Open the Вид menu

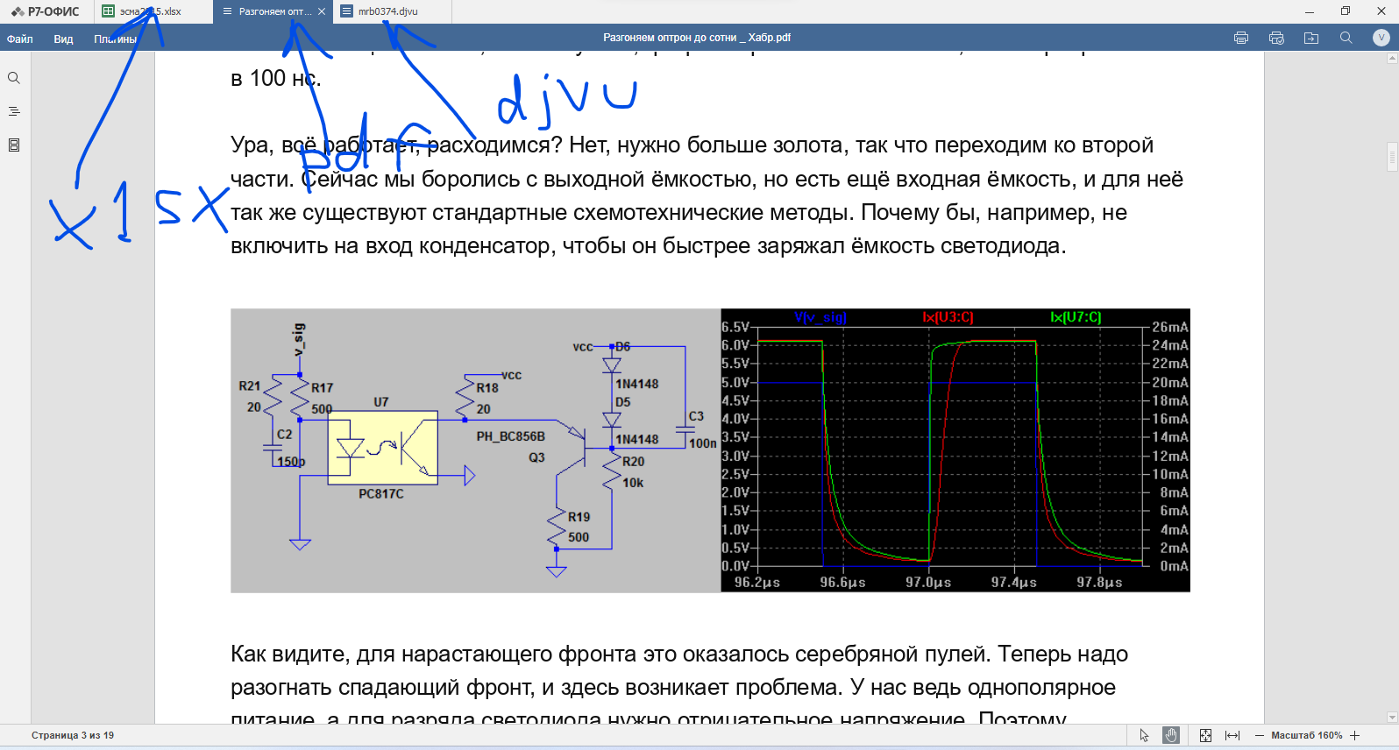pos(63,39)
